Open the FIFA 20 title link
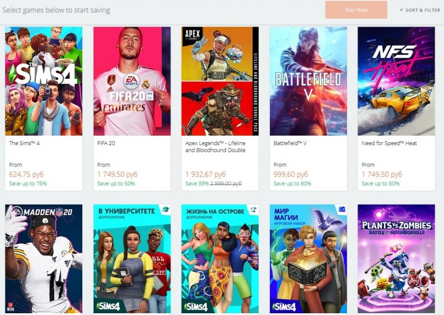Image resolution: width=444 pixels, height=315 pixels. click(x=106, y=143)
